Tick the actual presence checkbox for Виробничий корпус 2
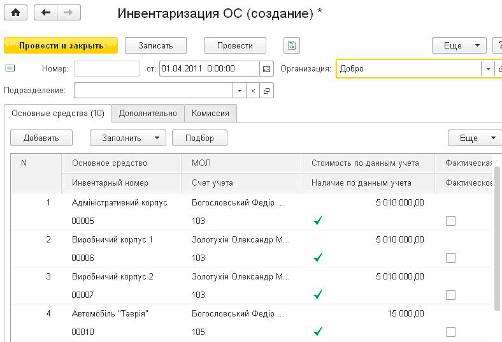This screenshot has width=502, height=342. (x=450, y=295)
